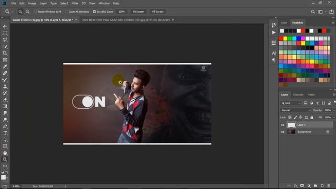This screenshot has height=189, width=336.
Task: Open the Window menu
Action: [x=104, y=3]
